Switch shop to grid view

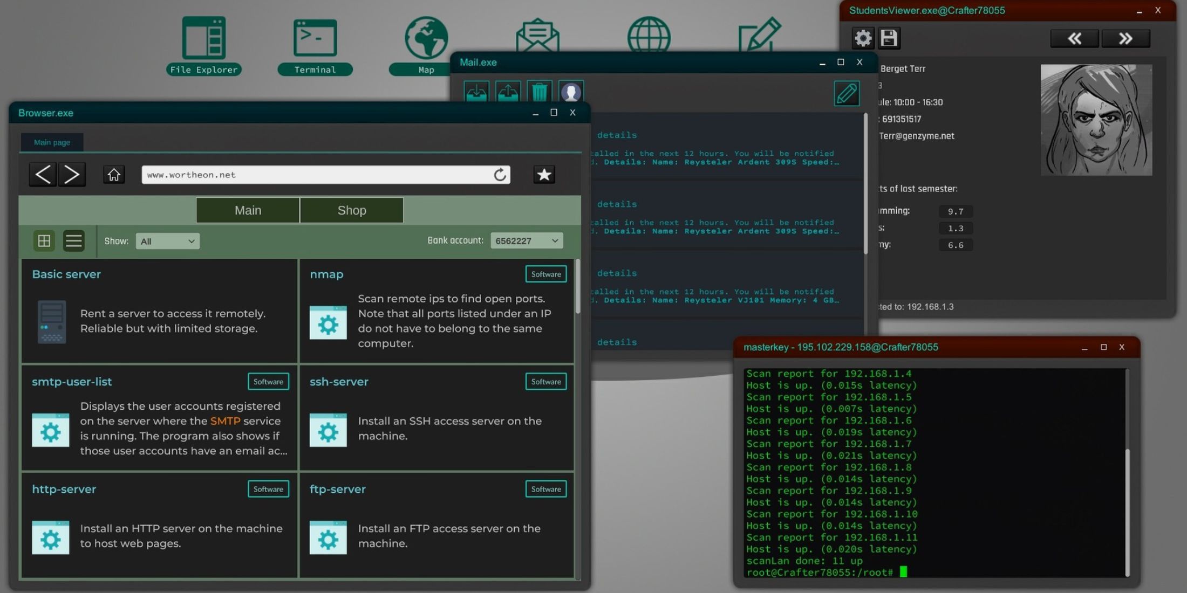point(44,240)
